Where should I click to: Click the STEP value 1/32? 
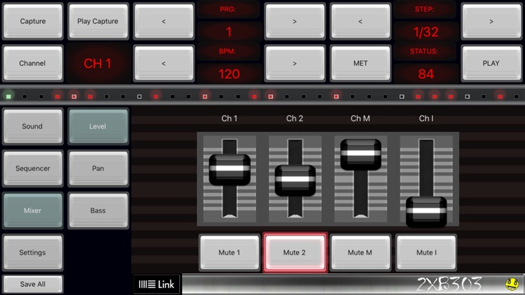click(426, 32)
